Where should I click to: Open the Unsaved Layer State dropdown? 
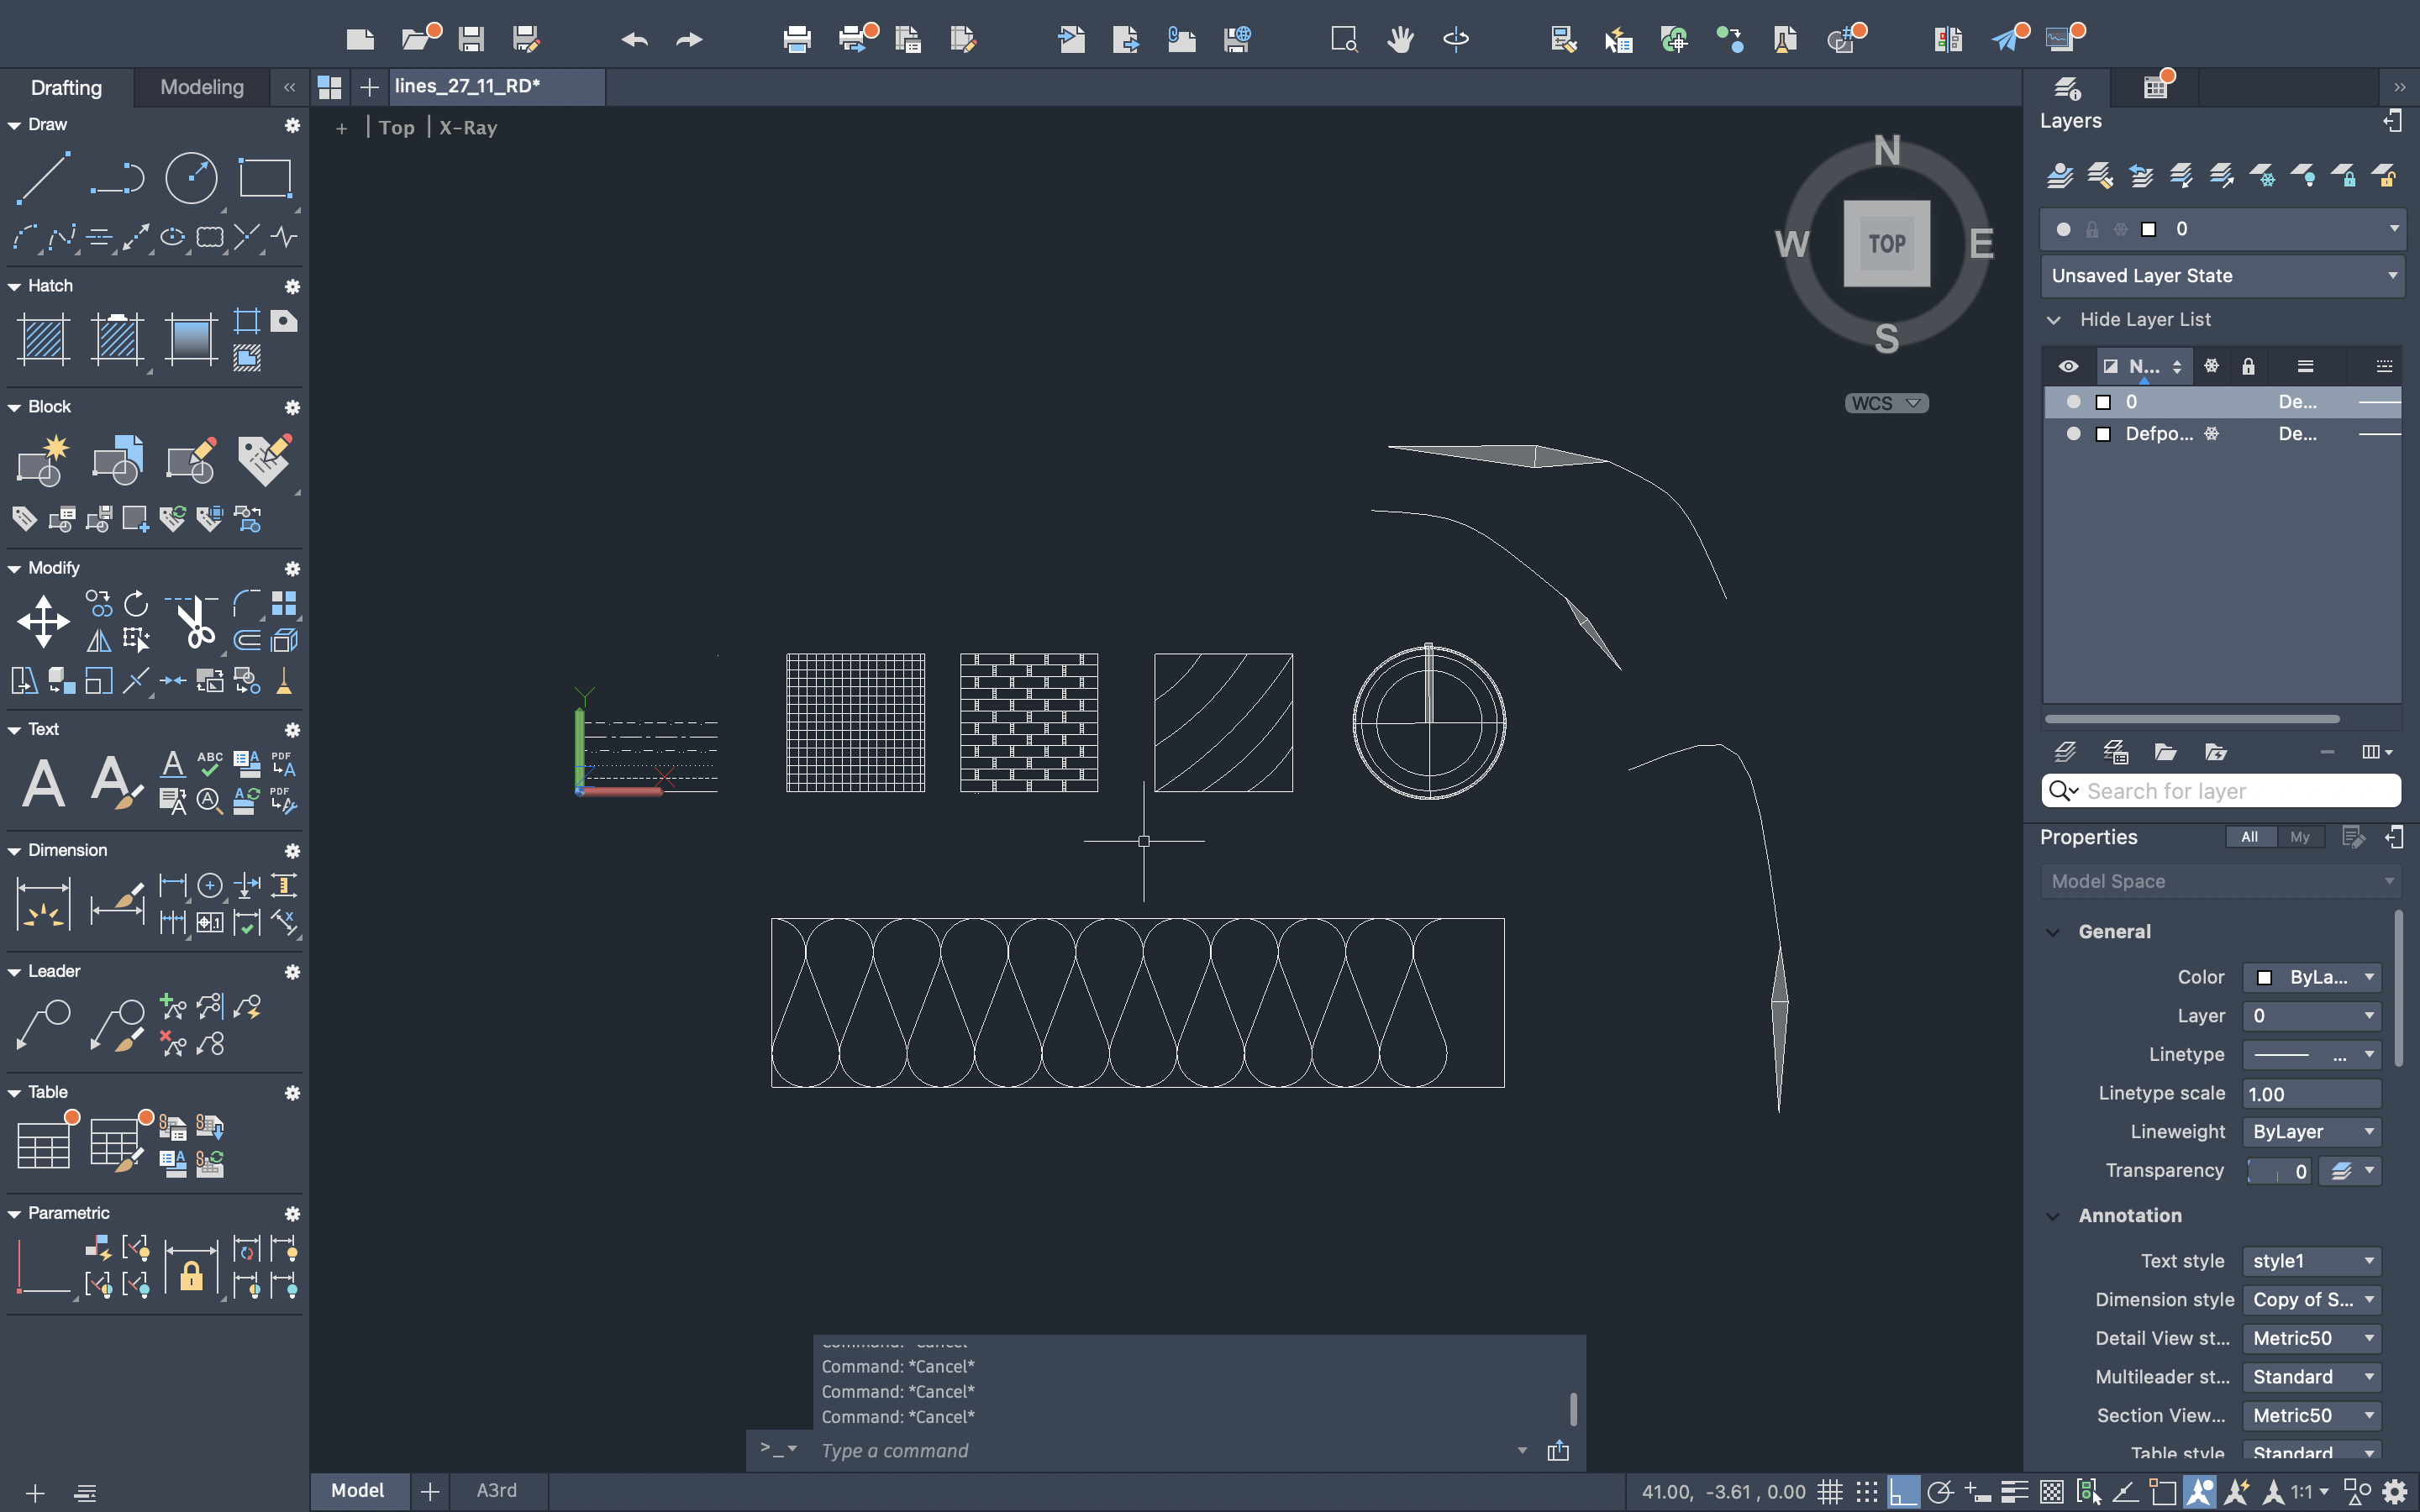pos(2222,276)
